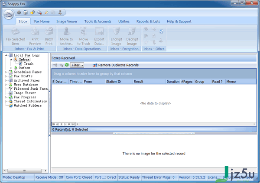The height and width of the screenshot is (183, 260).
Task: Select User Database tree node
Action: pyautogui.click(x=26, y=85)
